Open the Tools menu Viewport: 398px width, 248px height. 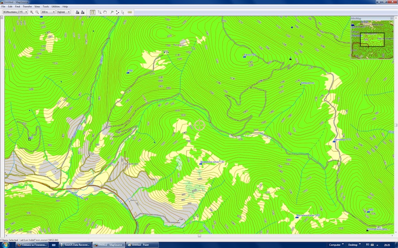(x=46, y=6)
